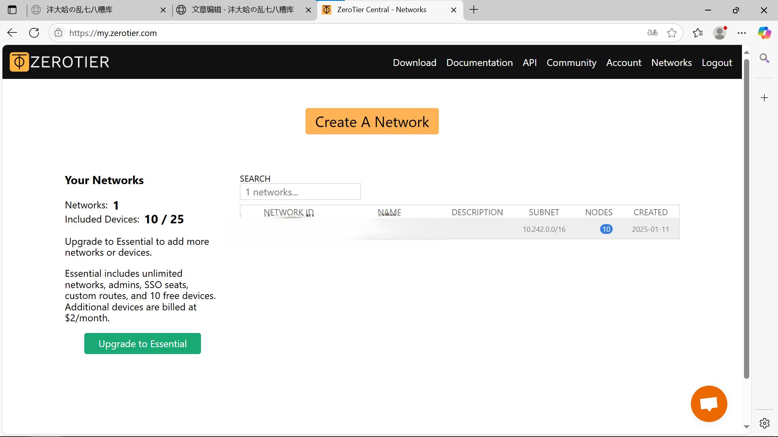778x437 pixels.
Task: Open a new browser tab
Action: (x=474, y=10)
